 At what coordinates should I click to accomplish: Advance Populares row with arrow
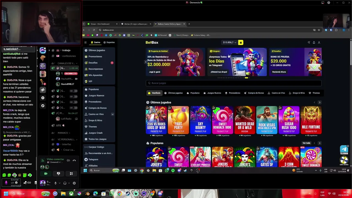click(x=320, y=143)
